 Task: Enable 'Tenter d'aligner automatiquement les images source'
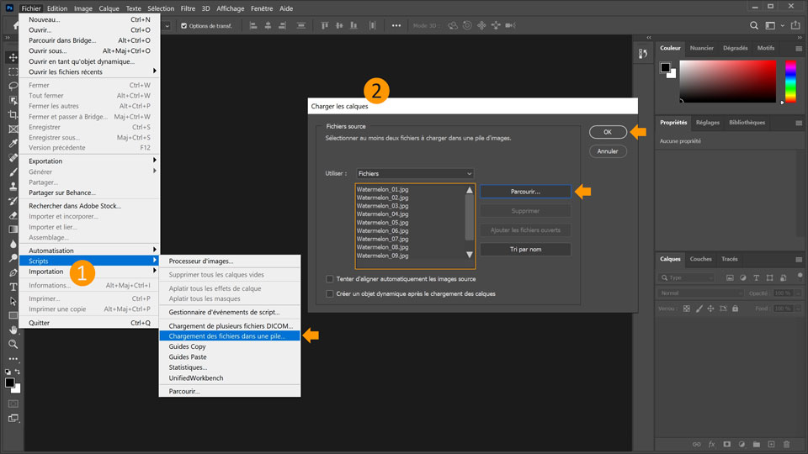tap(330, 279)
